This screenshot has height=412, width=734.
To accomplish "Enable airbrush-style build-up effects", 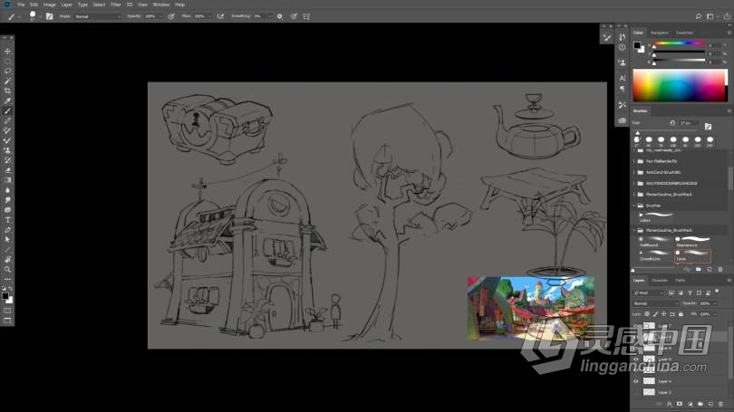I will [x=220, y=16].
